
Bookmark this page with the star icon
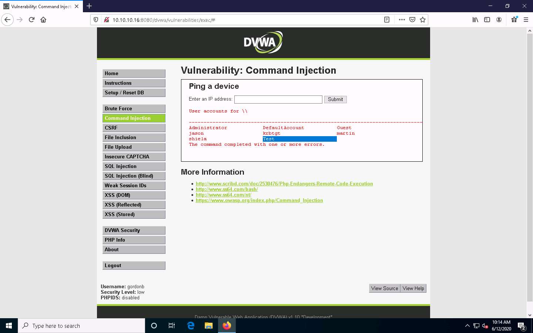(423, 20)
